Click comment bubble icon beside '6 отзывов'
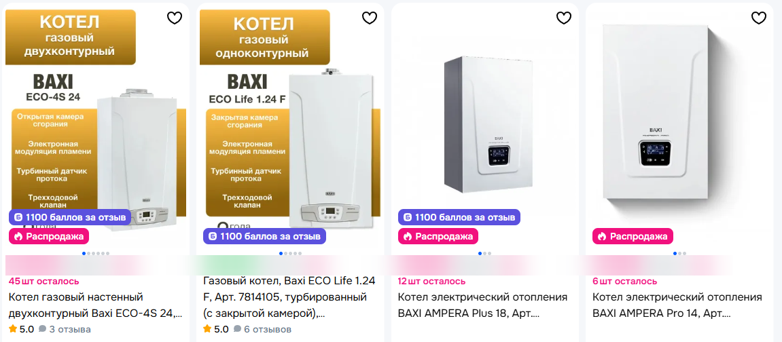This screenshot has width=782, height=342. coord(237,329)
